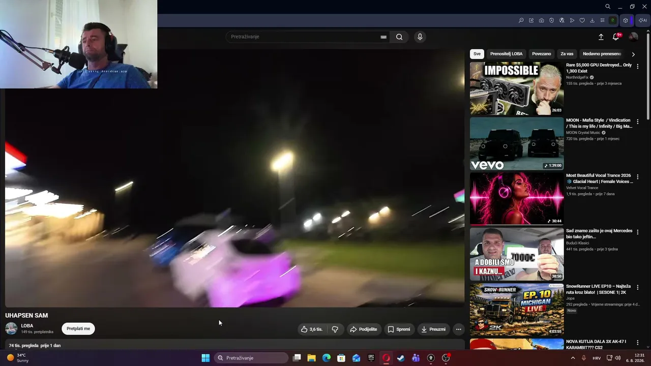Select the 'Za vas' filter chip
Image resolution: width=651 pixels, height=366 pixels.
pyautogui.click(x=567, y=54)
